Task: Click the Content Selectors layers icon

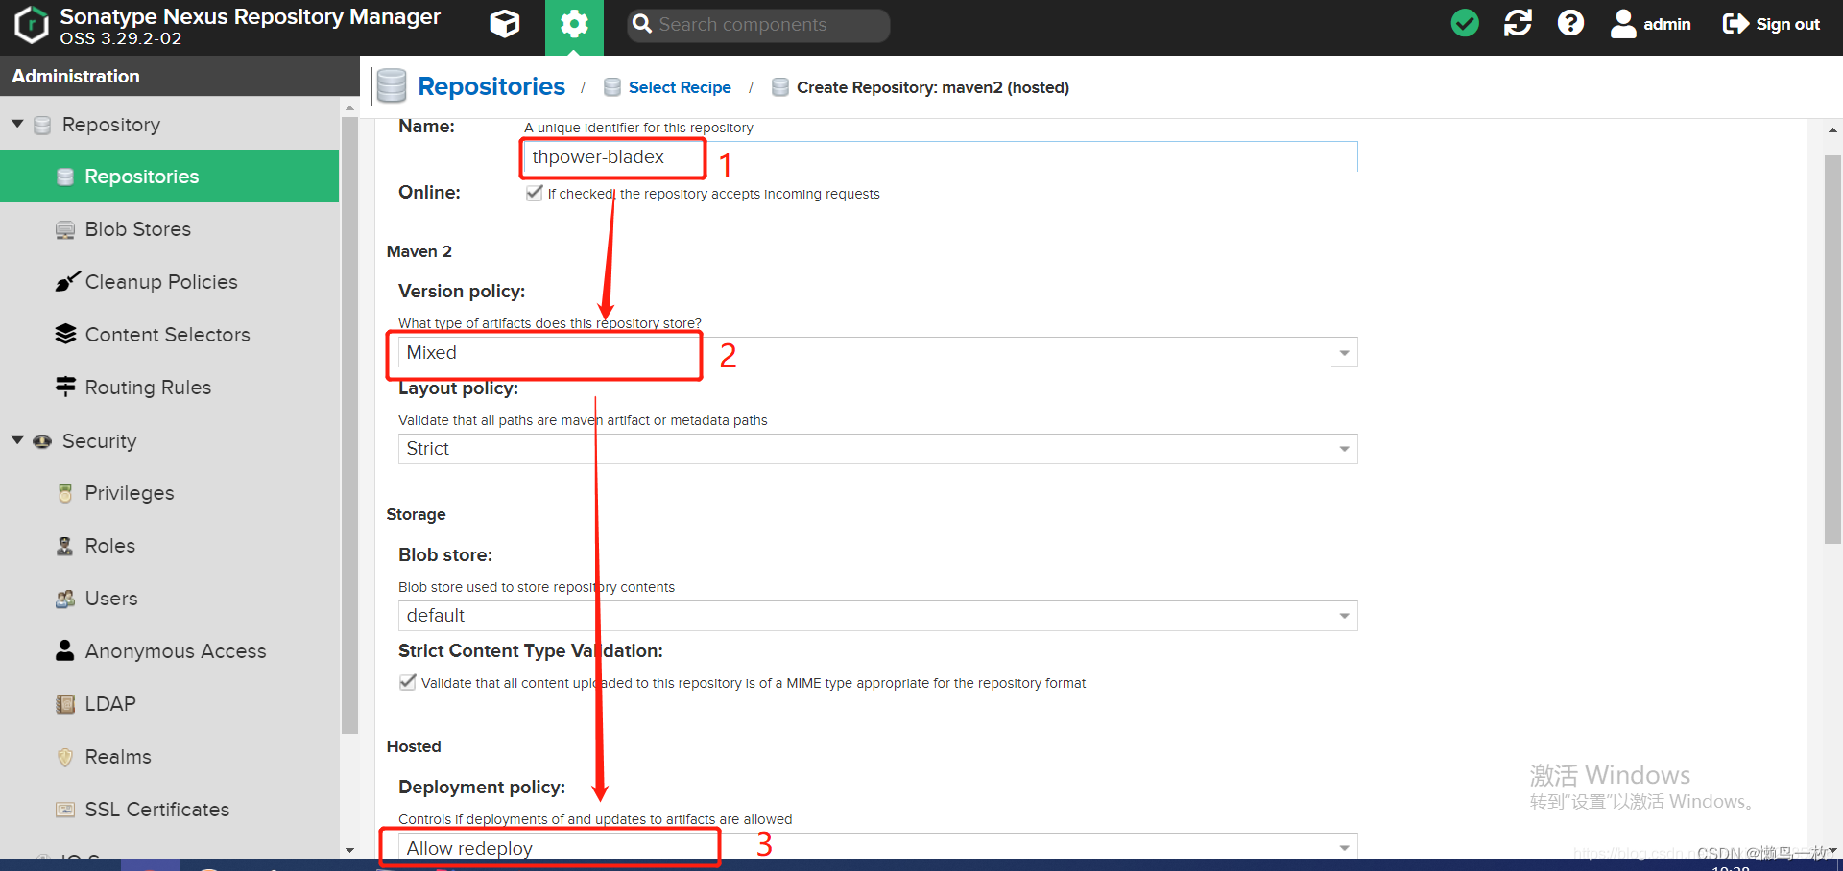Action: coord(65,334)
